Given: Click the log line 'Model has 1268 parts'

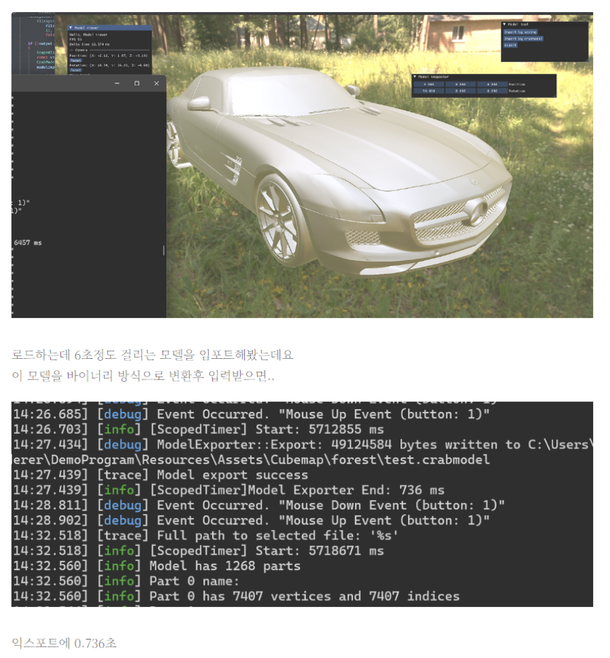Looking at the screenshot, I should point(225,566).
